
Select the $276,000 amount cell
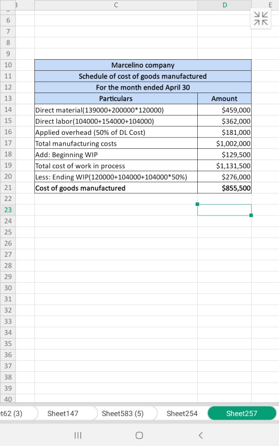(224, 177)
